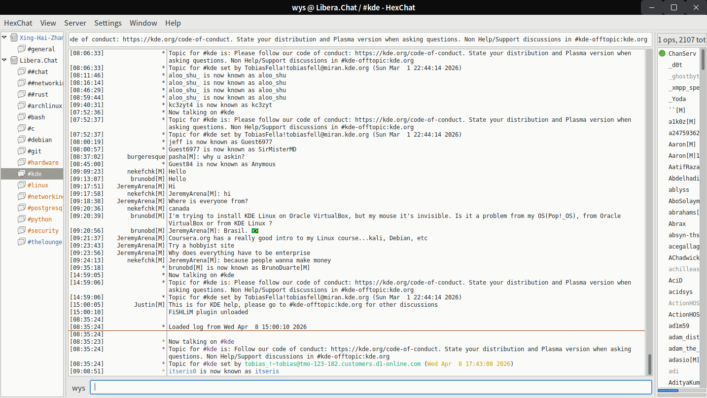Focus the message input box
This screenshot has width=707, height=398.
(x=371, y=388)
